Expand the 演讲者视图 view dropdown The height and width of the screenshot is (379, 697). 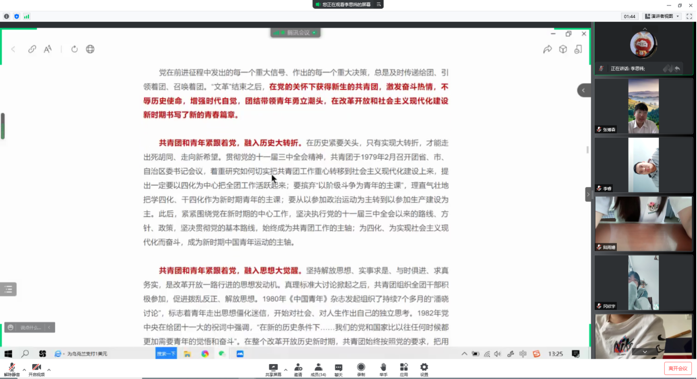[662, 17]
